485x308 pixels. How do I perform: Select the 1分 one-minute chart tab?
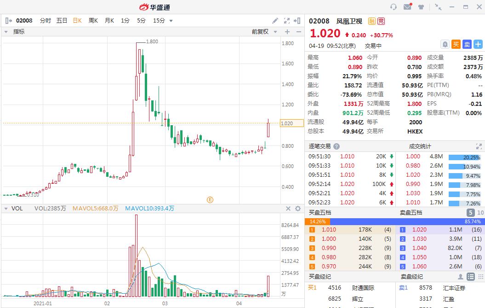point(125,21)
